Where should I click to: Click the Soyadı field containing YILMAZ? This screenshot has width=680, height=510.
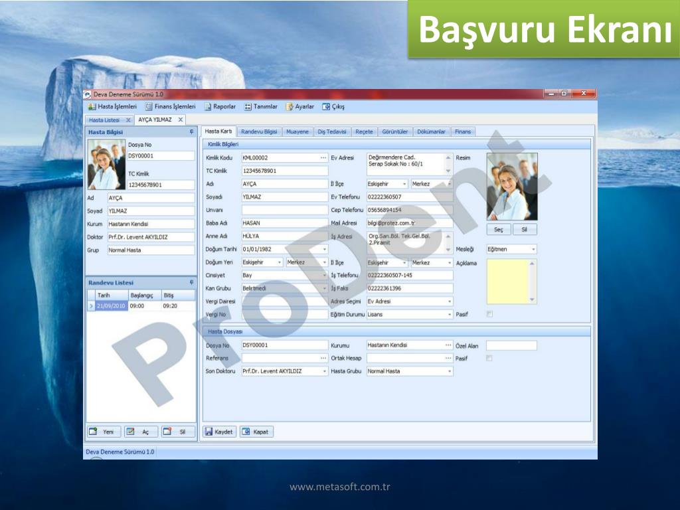tap(284, 197)
